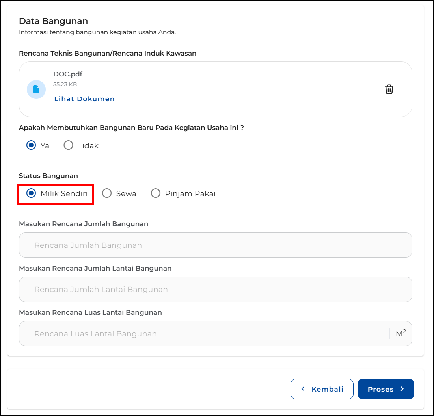Image resolution: width=434 pixels, height=416 pixels.
Task: Pick the Pinjam Pakai radio button
Action: [x=156, y=193]
